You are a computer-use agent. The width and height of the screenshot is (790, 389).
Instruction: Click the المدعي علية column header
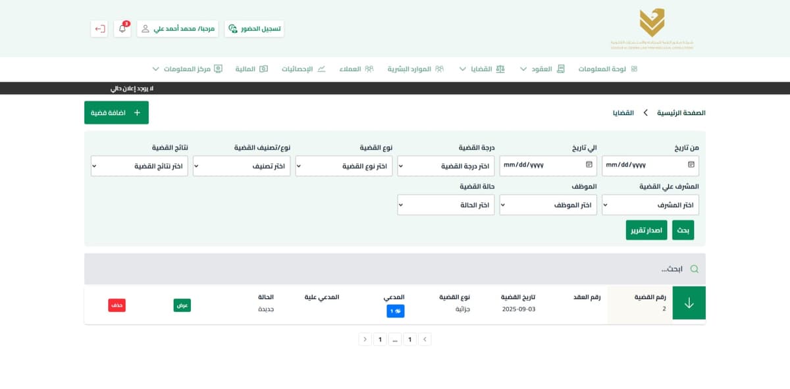click(x=322, y=297)
